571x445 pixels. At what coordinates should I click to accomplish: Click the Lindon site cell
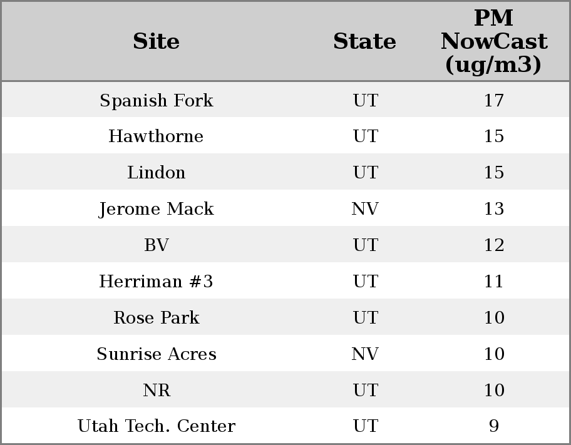tap(156, 173)
